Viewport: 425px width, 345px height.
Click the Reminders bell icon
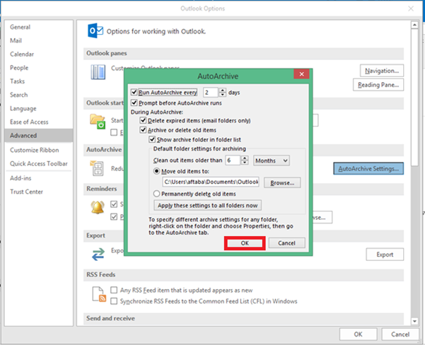coord(98,207)
